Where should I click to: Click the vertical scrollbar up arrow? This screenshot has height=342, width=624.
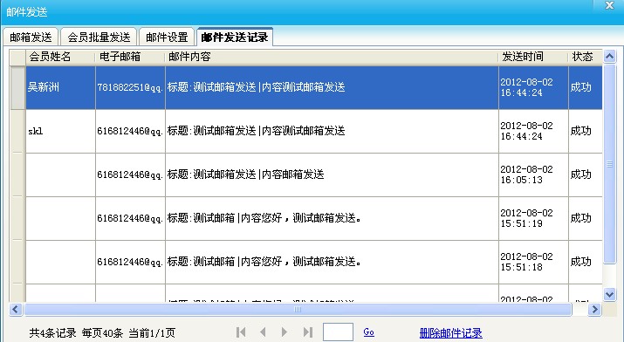coord(609,57)
